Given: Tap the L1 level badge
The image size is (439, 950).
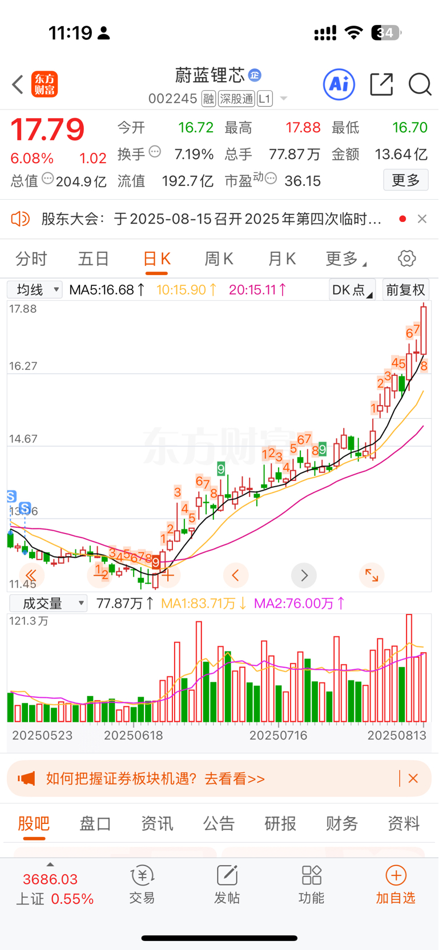Looking at the screenshot, I should coord(264,99).
